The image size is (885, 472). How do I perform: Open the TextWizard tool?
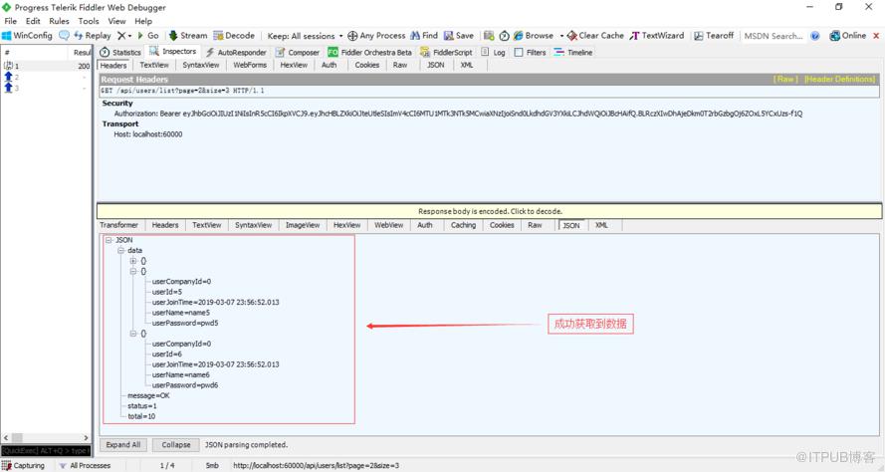656,36
